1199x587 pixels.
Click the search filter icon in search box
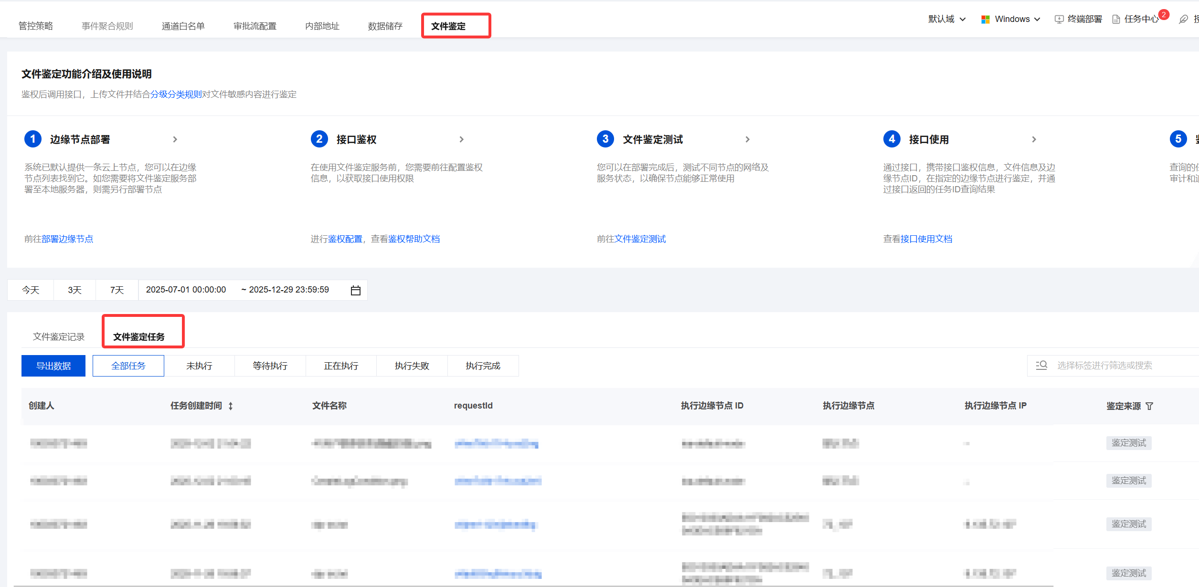[1041, 365]
